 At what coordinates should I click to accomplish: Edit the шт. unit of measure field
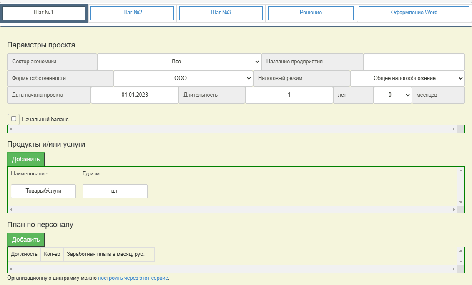click(115, 191)
